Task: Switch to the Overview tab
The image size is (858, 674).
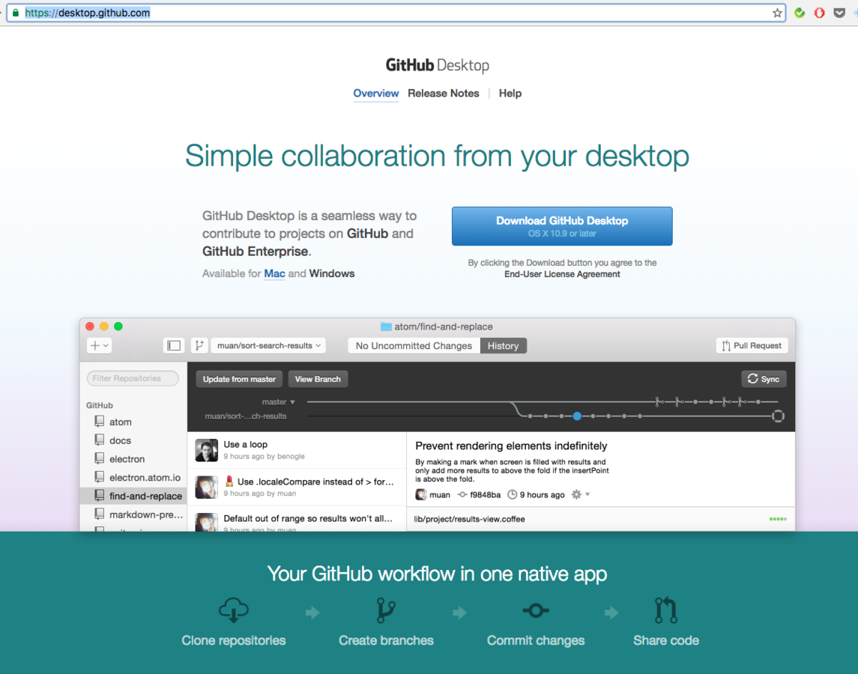Action: [376, 94]
